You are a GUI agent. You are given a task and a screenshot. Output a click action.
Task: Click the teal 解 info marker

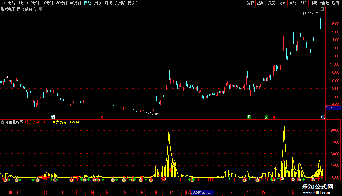point(53,117)
